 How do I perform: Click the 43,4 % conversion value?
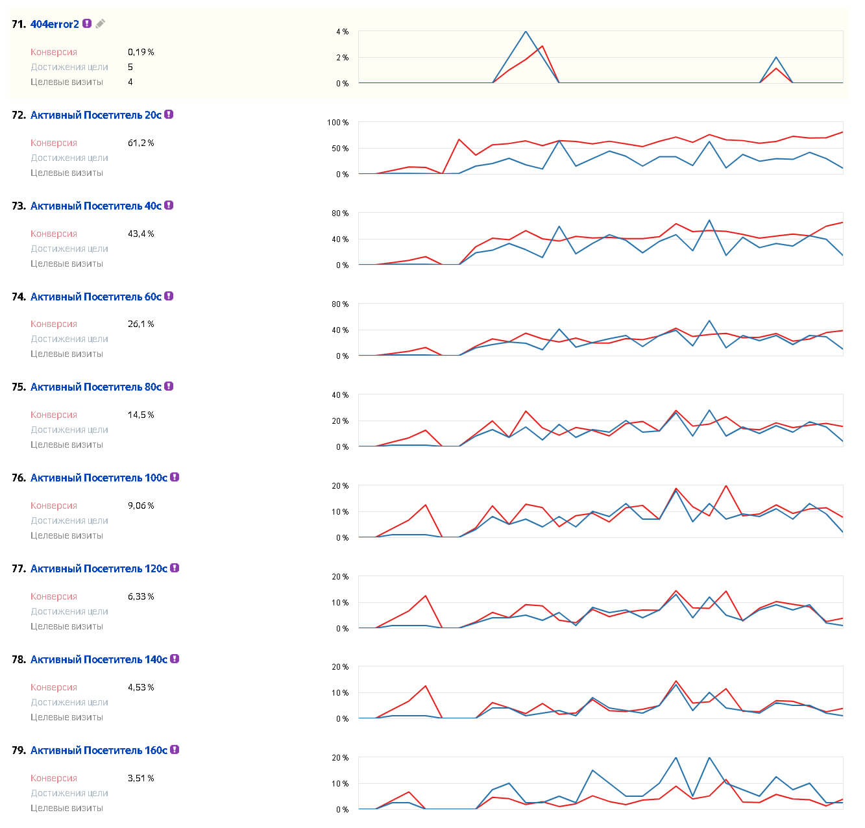[141, 234]
